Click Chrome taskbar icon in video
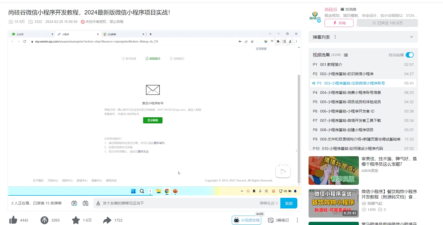 (x=167, y=191)
